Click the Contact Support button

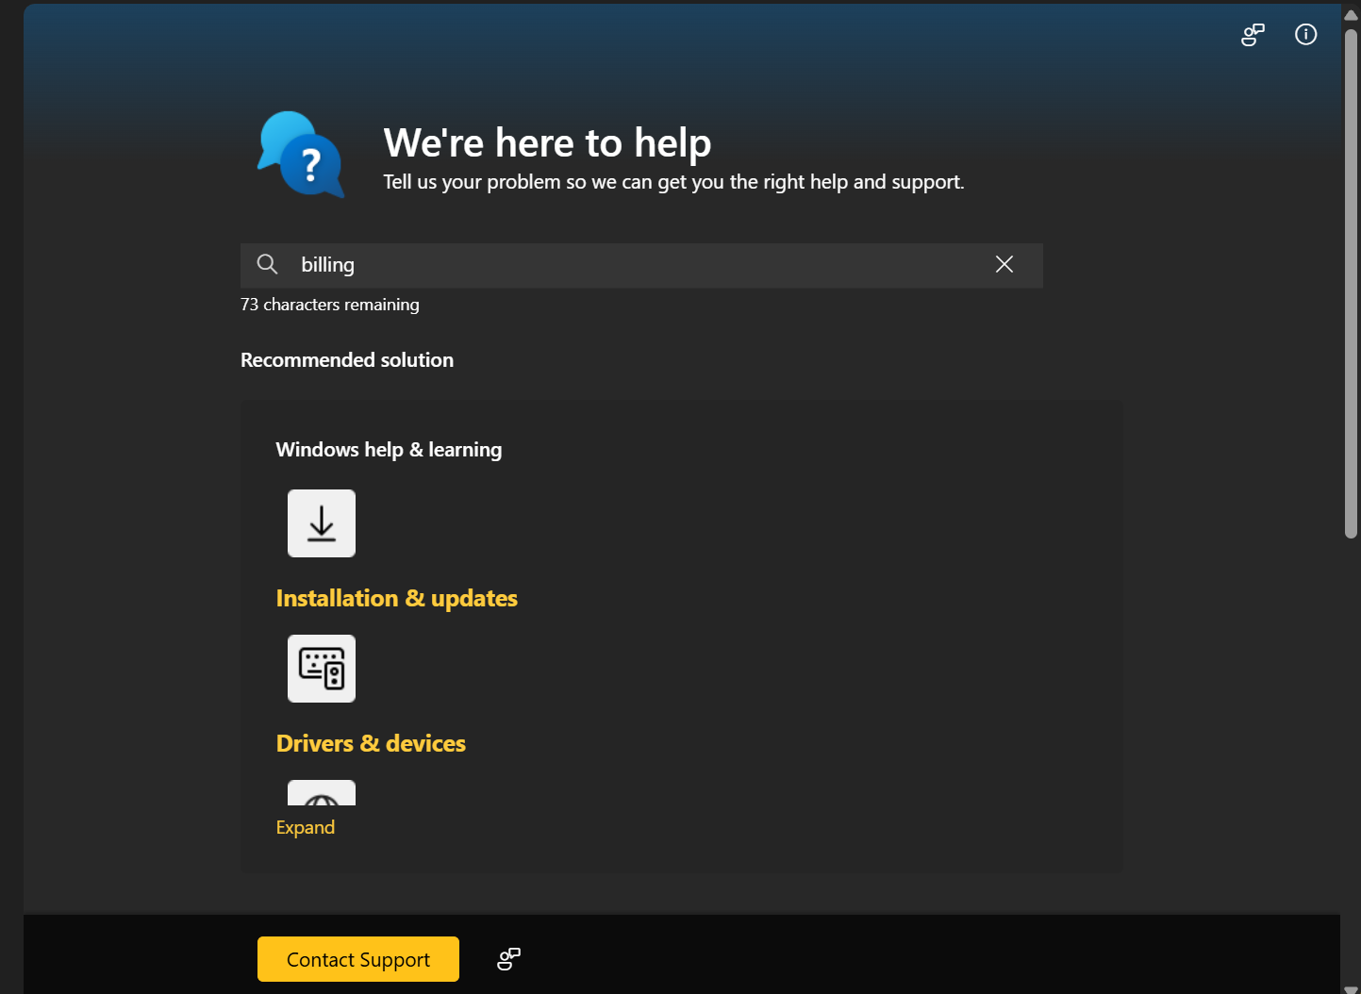click(x=358, y=959)
